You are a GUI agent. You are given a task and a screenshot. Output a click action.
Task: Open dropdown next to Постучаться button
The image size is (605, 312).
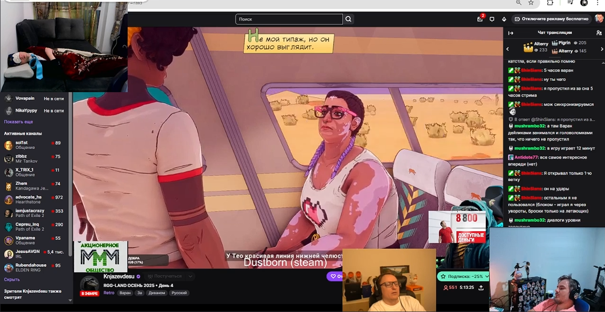point(190,276)
